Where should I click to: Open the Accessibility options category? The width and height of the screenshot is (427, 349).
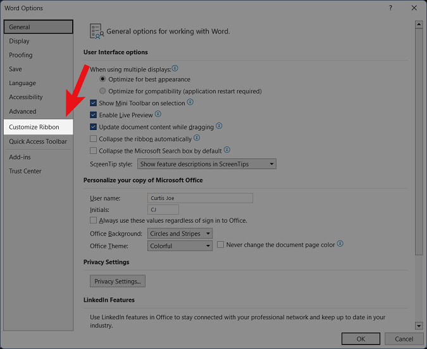39,97
